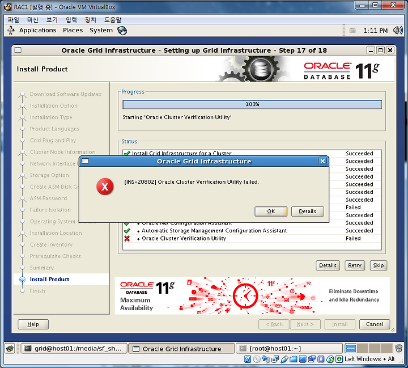Click VirtualBox shared folders status icon

pos(294,359)
